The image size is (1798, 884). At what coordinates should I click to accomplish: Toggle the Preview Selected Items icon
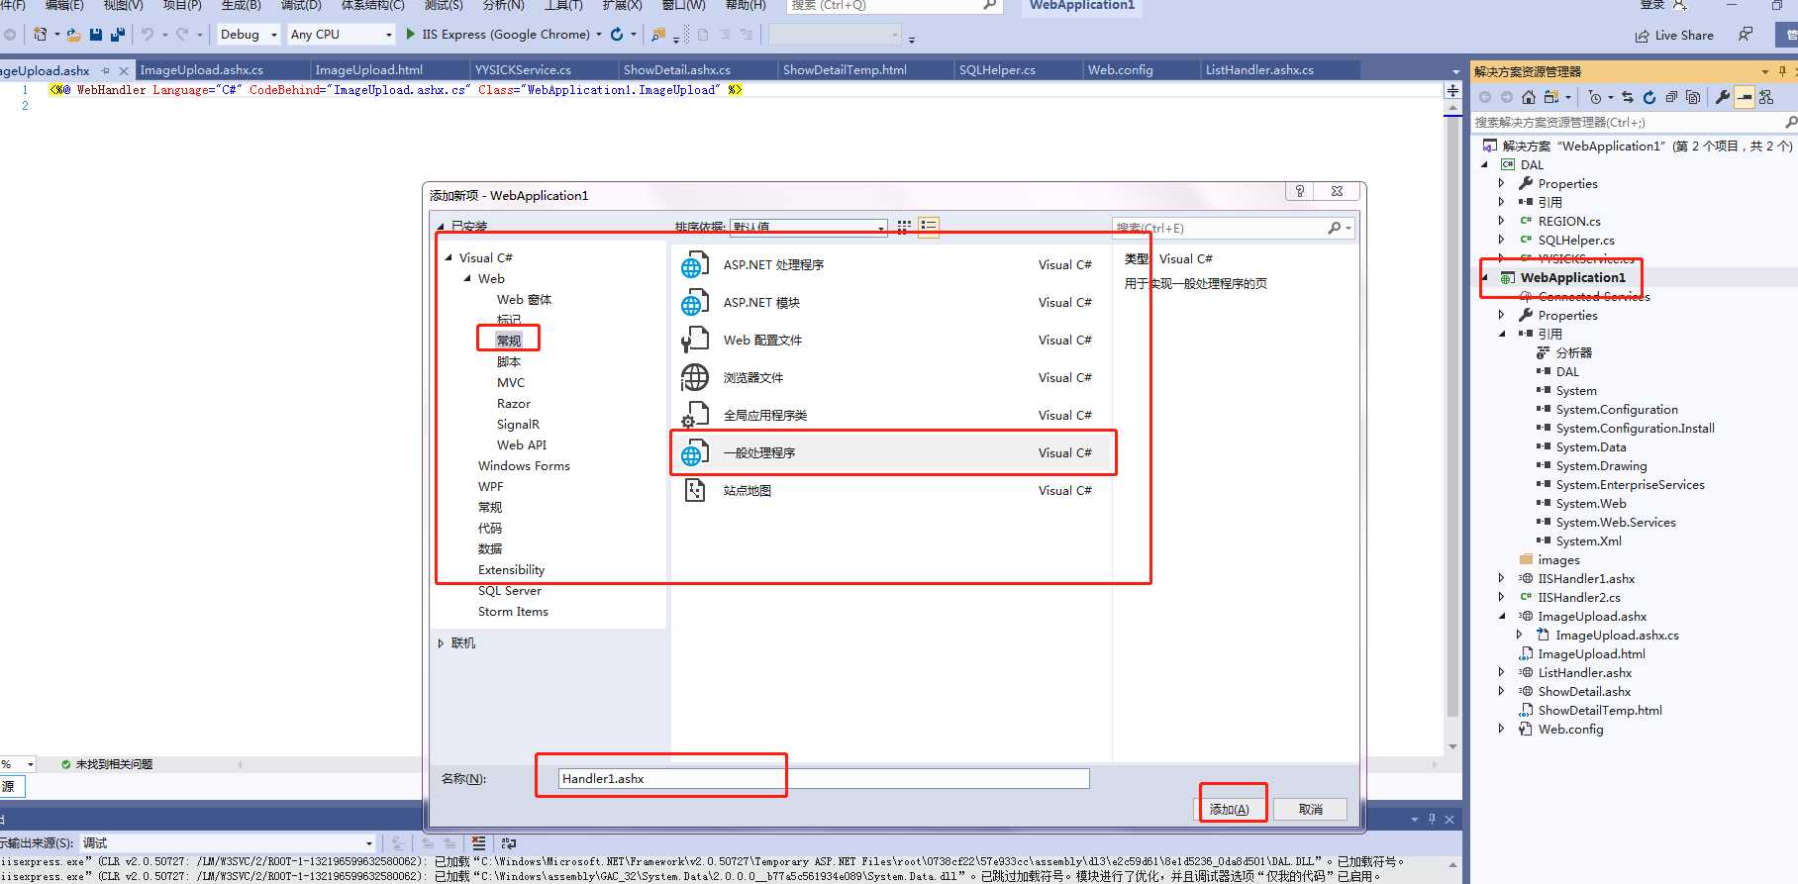1745,97
